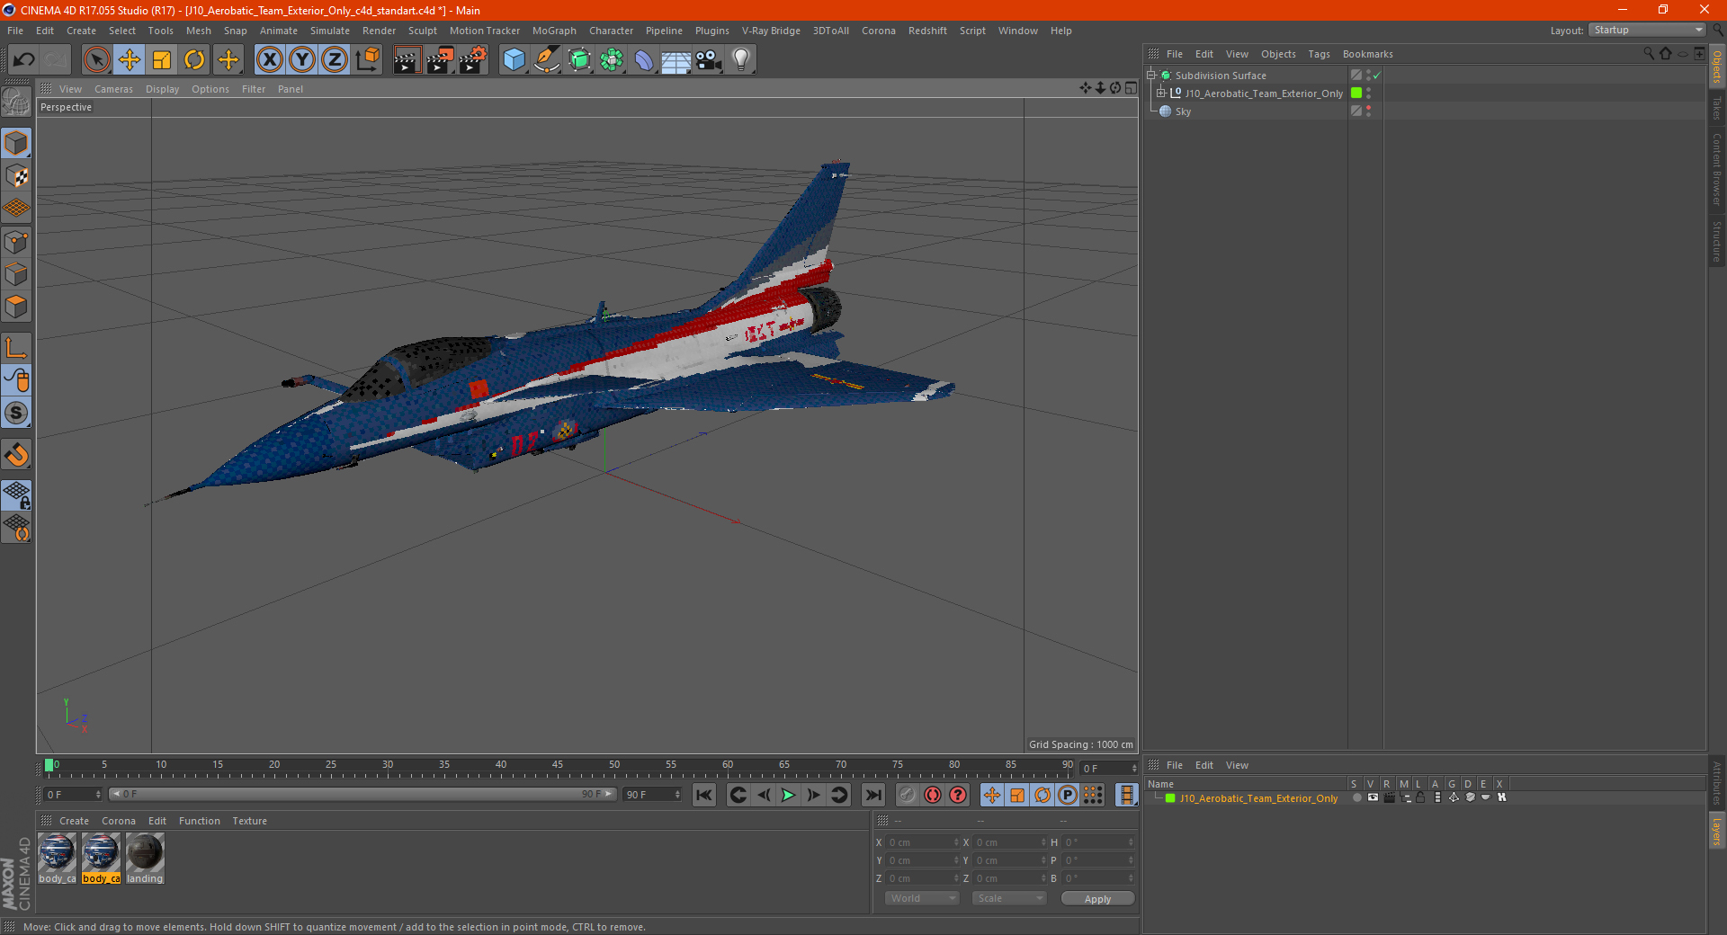Activate the Rotate tool
This screenshot has height=935, width=1727.
coord(194,60)
